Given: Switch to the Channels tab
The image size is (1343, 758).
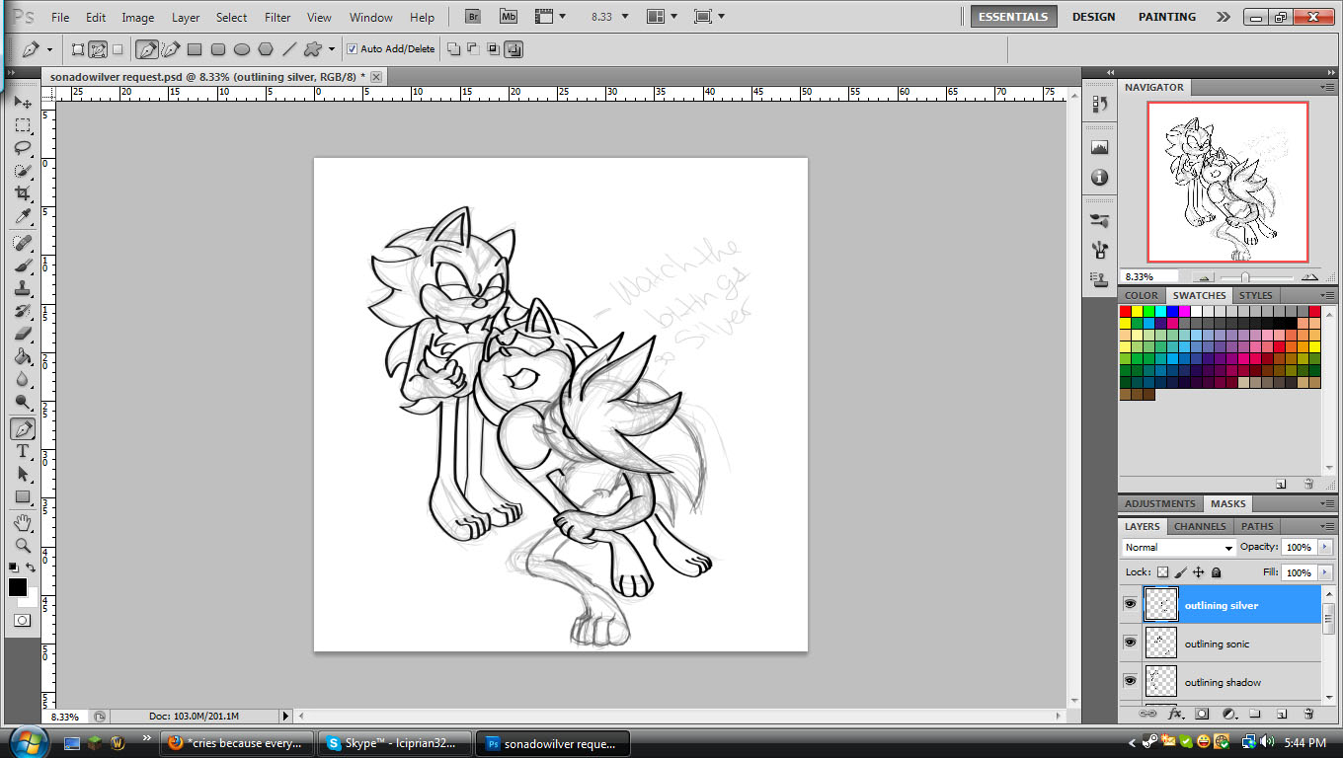Looking at the screenshot, I should [1199, 526].
